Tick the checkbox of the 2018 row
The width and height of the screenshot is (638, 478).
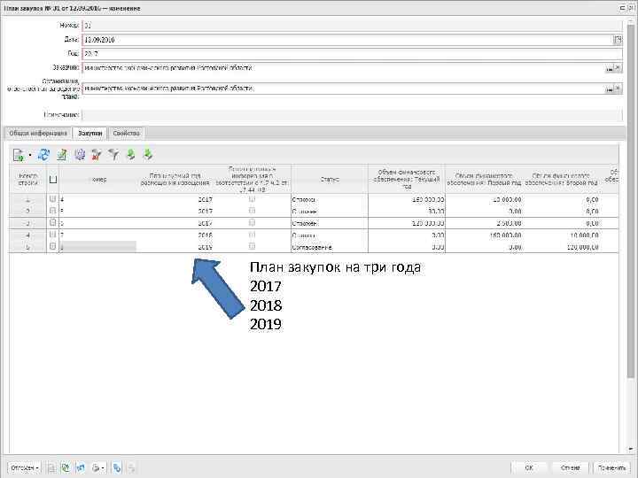pos(52,235)
